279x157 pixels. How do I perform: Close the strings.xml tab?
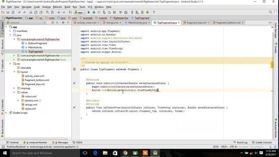click(x=120, y=23)
